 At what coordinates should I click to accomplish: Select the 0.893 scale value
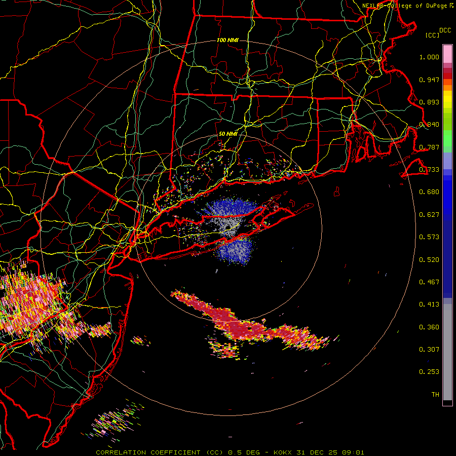tap(429, 102)
